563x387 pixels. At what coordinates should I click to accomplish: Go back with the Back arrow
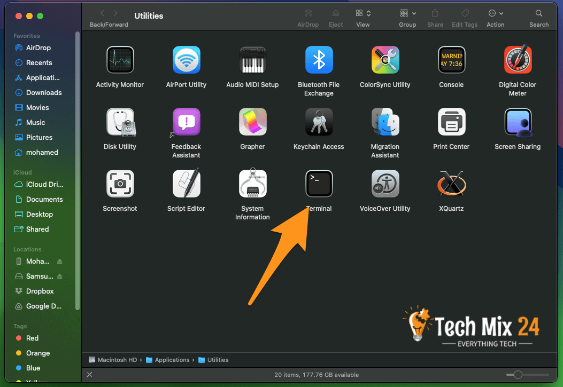[102, 13]
